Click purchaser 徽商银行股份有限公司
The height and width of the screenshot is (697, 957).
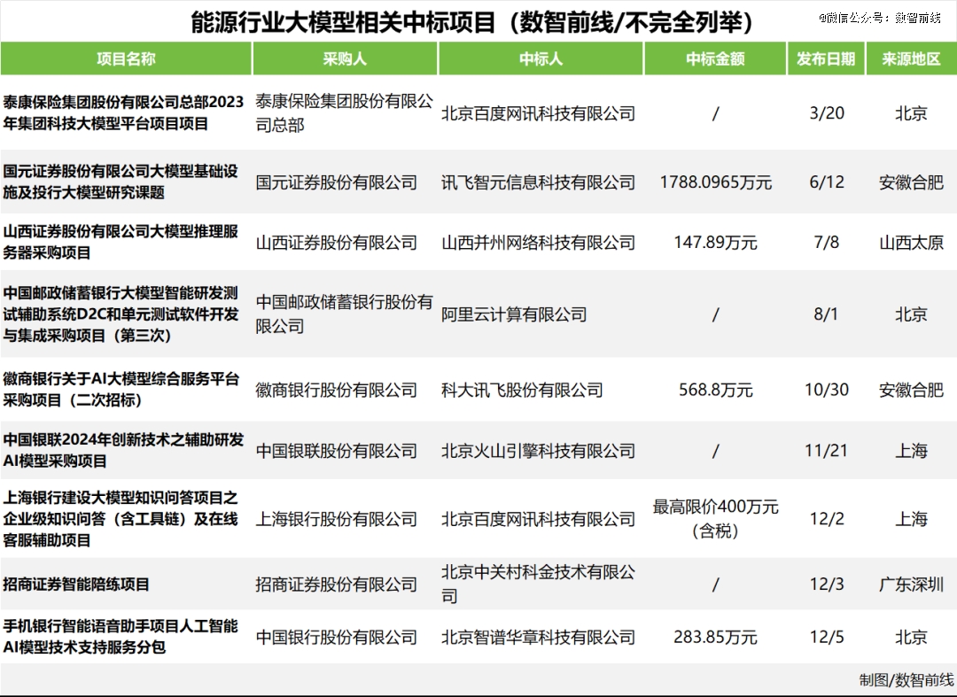(337, 391)
